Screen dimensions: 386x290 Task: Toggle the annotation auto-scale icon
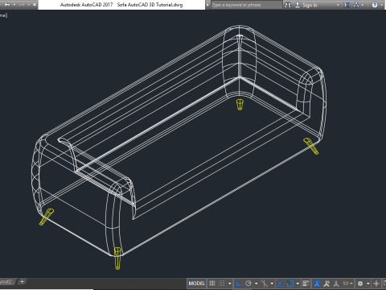(326, 284)
